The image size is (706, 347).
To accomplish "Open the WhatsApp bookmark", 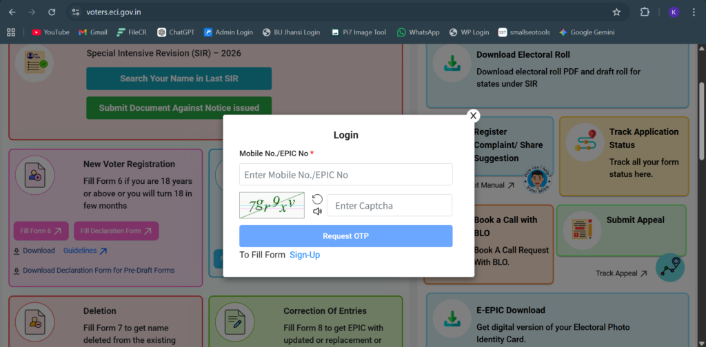I will [418, 32].
